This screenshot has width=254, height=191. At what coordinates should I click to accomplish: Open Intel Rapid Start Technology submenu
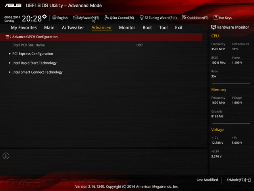coord(35,63)
